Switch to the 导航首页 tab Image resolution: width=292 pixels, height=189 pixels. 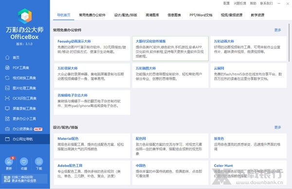(x=64, y=15)
